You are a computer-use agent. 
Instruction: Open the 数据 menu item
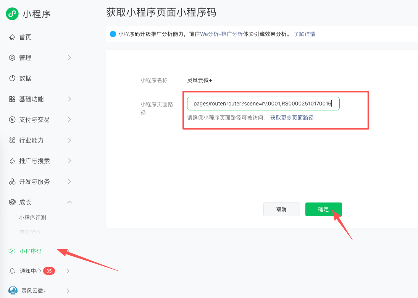tap(25, 78)
